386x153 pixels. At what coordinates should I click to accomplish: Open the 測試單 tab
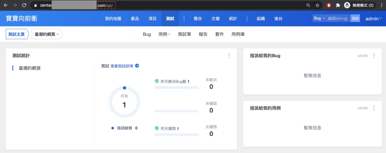[x=184, y=34]
